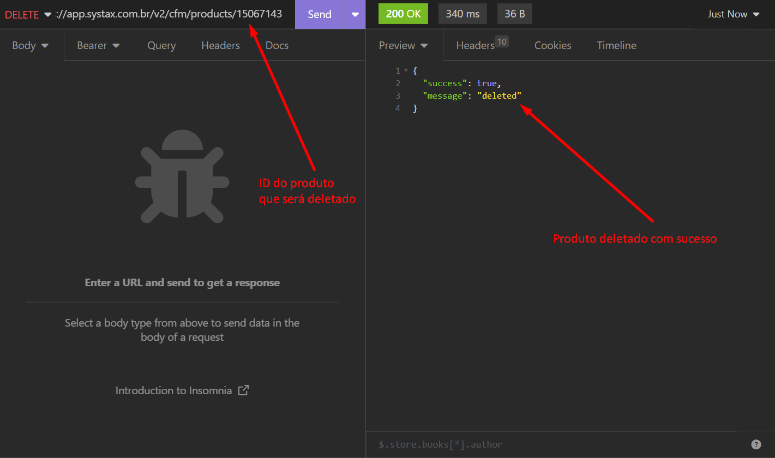775x458 pixels.
Task: Open the Just Now response history dropdown
Action: pyautogui.click(x=734, y=14)
